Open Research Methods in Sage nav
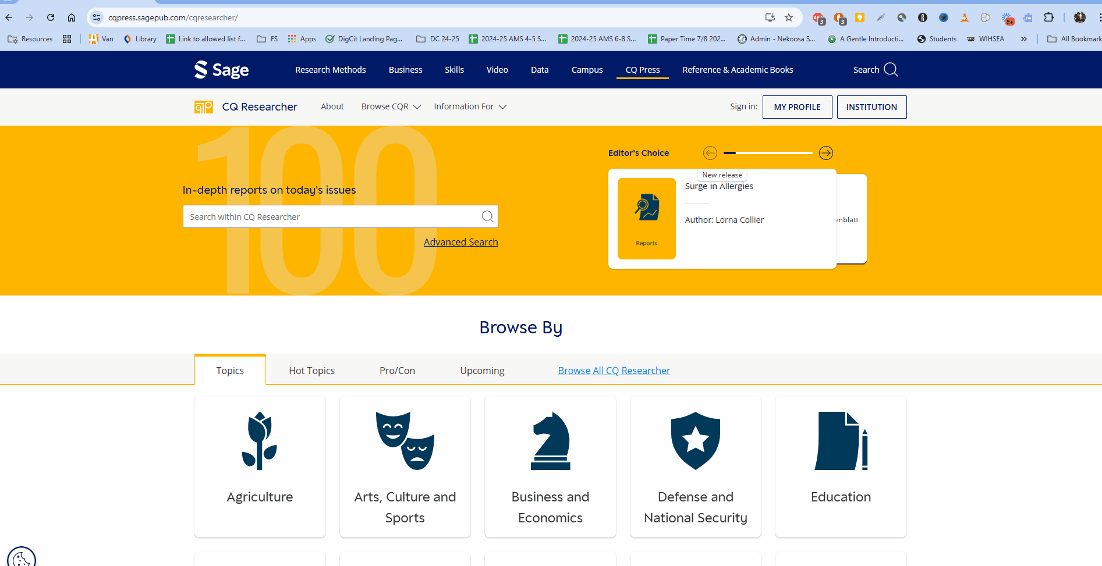Viewport: 1102px width, 566px height. click(331, 70)
